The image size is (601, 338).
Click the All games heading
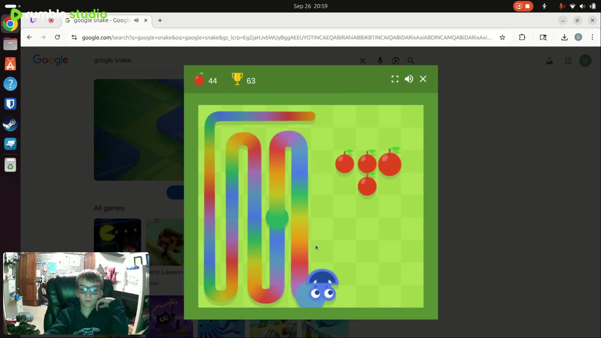109,208
